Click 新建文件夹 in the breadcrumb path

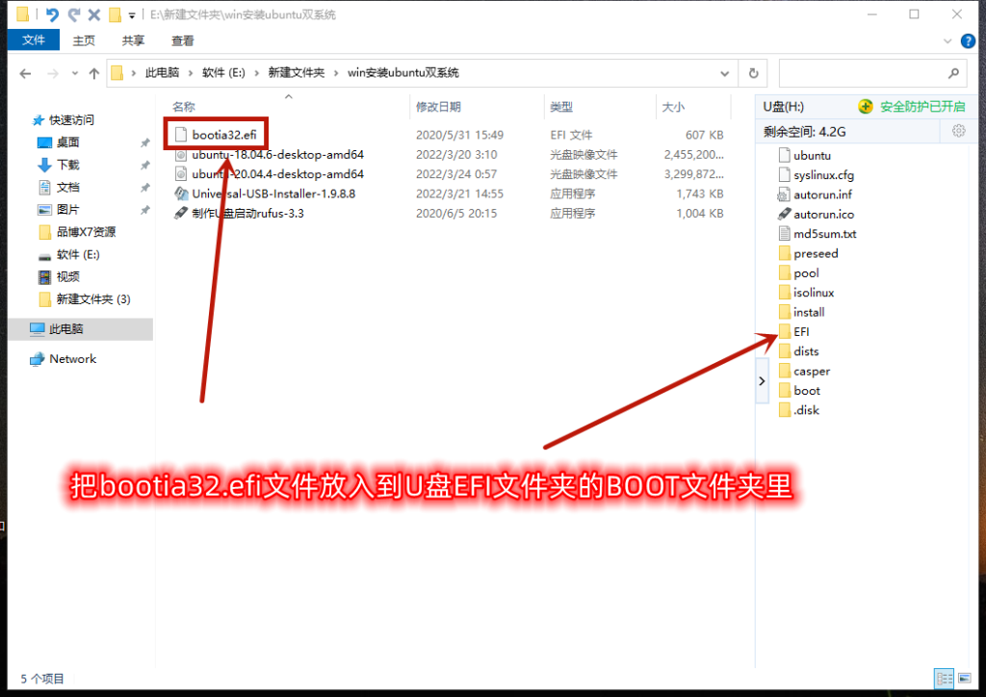(296, 73)
